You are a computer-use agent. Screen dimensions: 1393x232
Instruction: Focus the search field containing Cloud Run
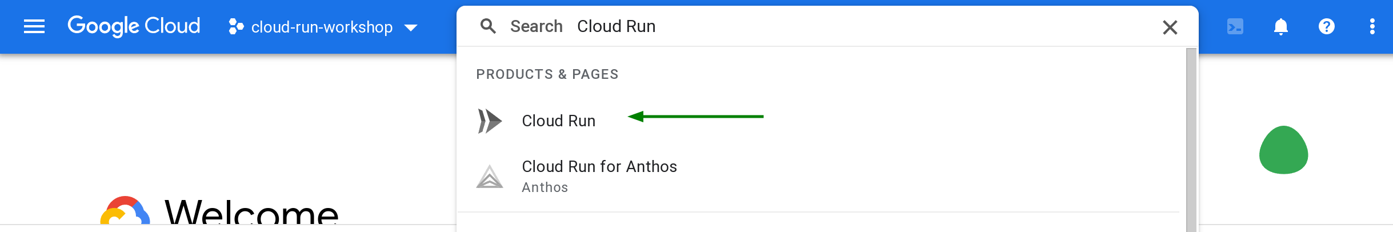coord(800,26)
